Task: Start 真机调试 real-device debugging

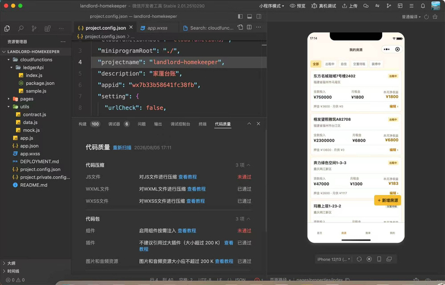Action: 324,6
